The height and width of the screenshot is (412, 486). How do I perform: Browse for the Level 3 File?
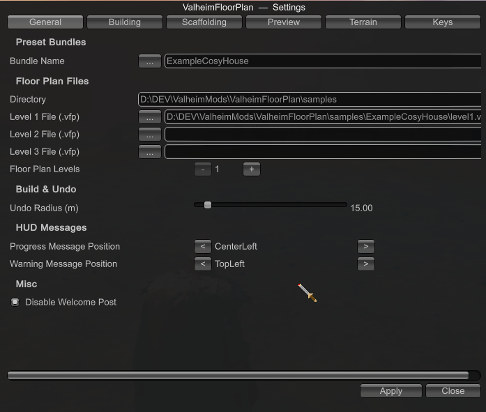(x=150, y=152)
